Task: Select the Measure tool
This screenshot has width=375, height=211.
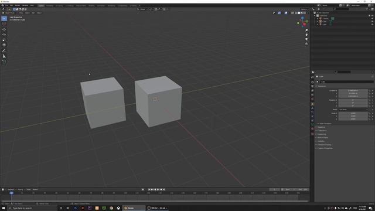Action: pos(4,56)
